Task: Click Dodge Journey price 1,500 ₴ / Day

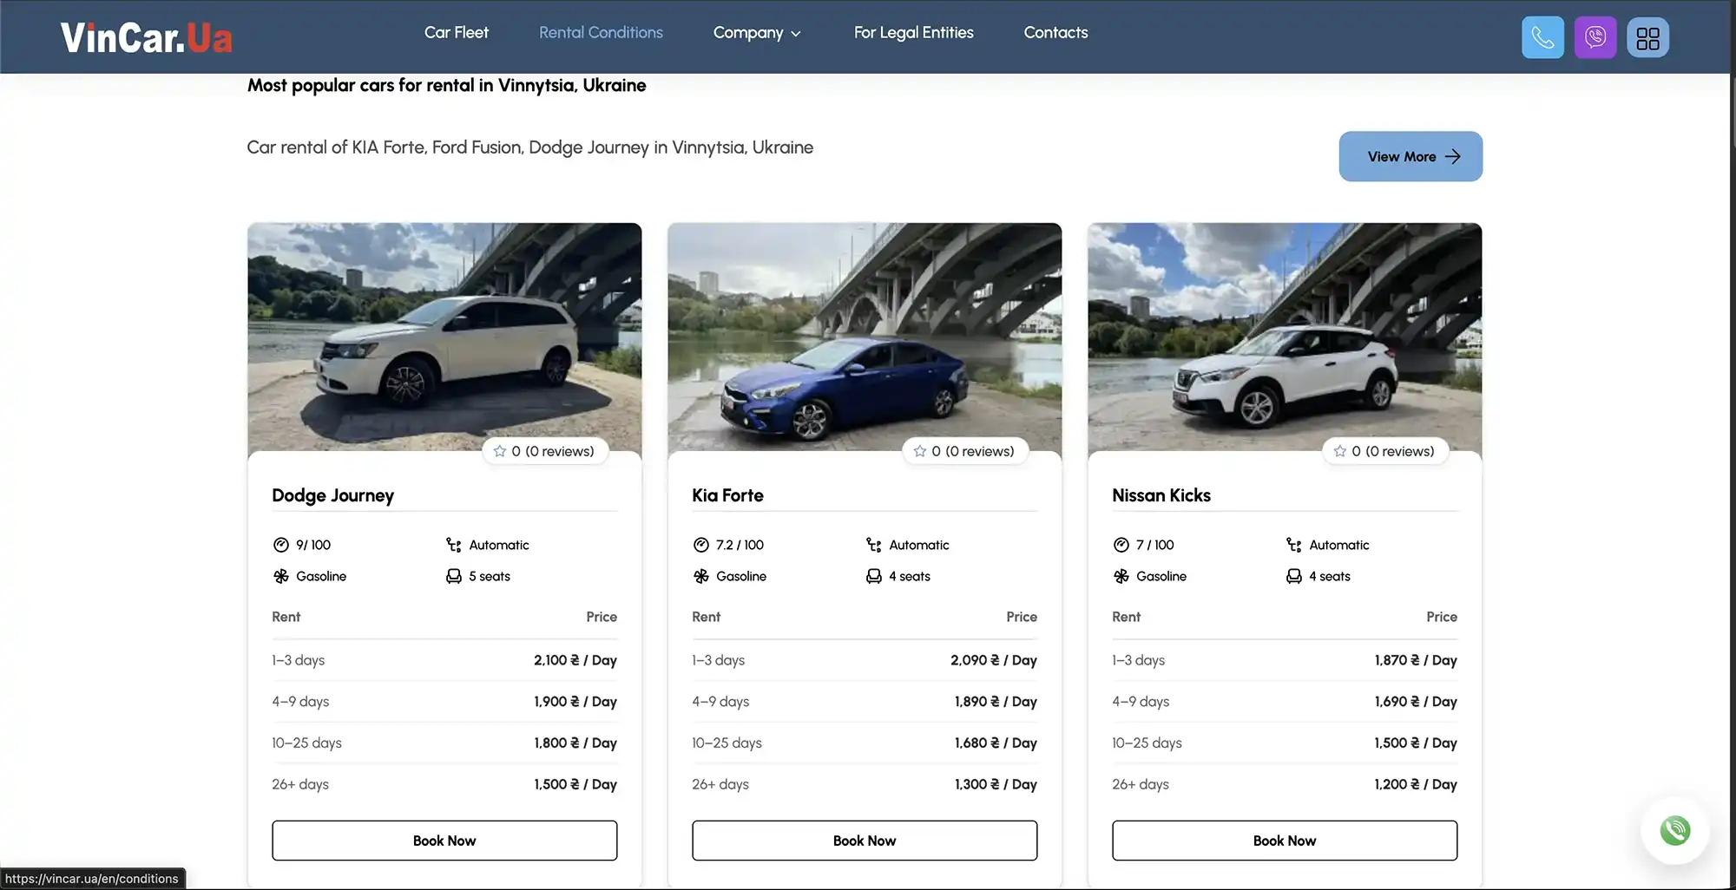Action: [575, 784]
